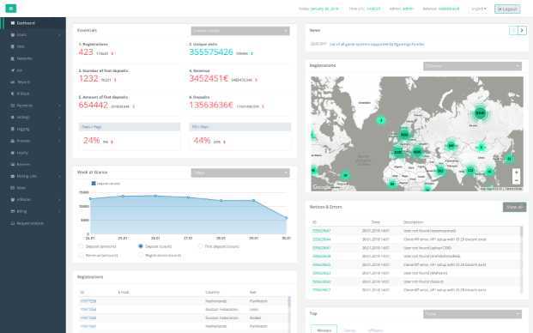533x333 pixels.
Task: Open Dashboard in the sidebar
Action: (x=33, y=23)
